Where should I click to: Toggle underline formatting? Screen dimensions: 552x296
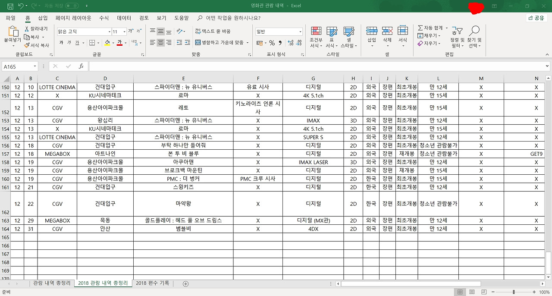click(77, 43)
